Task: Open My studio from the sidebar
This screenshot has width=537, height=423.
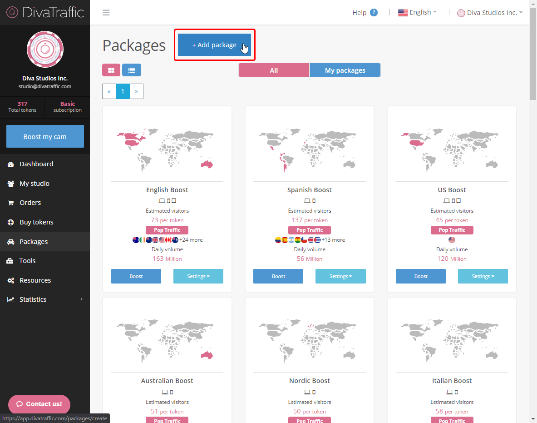Action: coord(45,184)
